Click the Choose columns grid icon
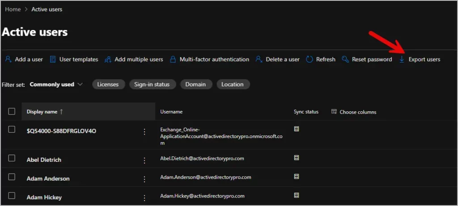This screenshot has height=206, width=458. point(334,112)
